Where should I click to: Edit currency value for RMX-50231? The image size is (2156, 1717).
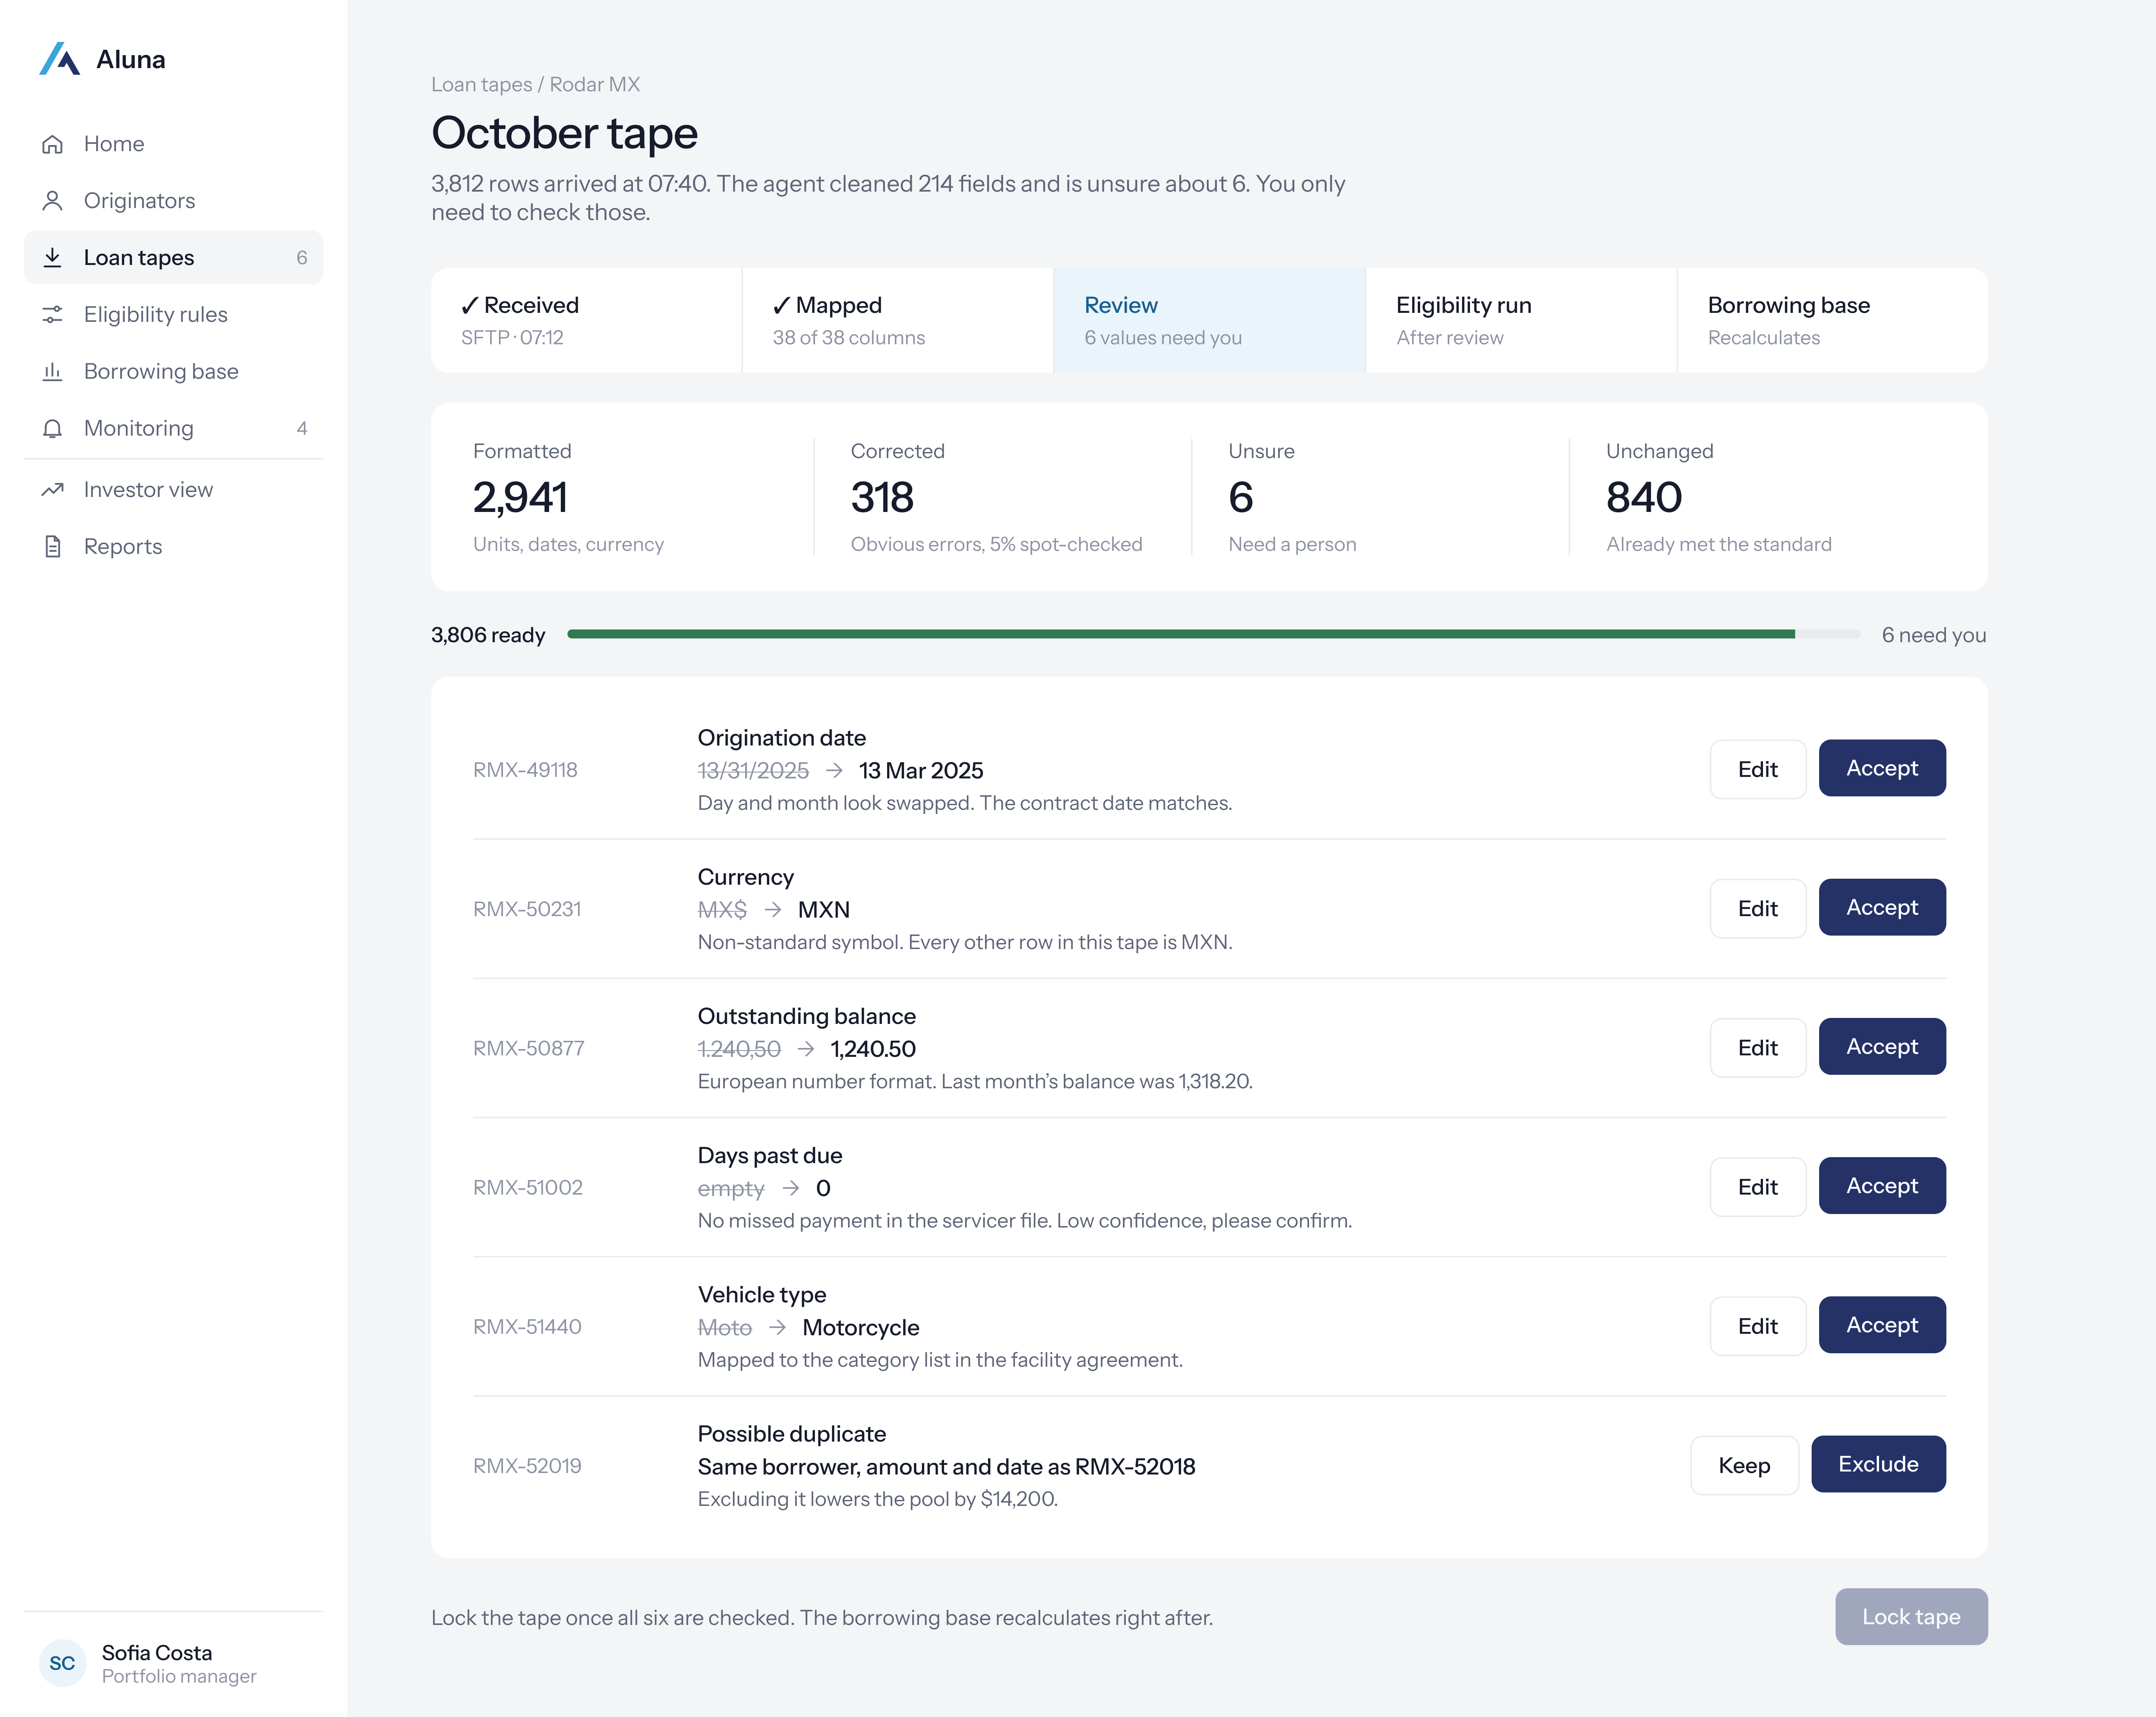[x=1757, y=908]
